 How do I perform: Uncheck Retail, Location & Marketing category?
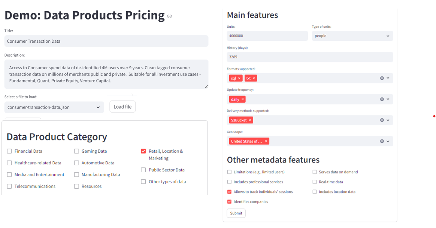coord(143,151)
